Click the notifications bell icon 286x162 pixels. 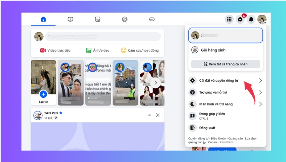click(251, 19)
